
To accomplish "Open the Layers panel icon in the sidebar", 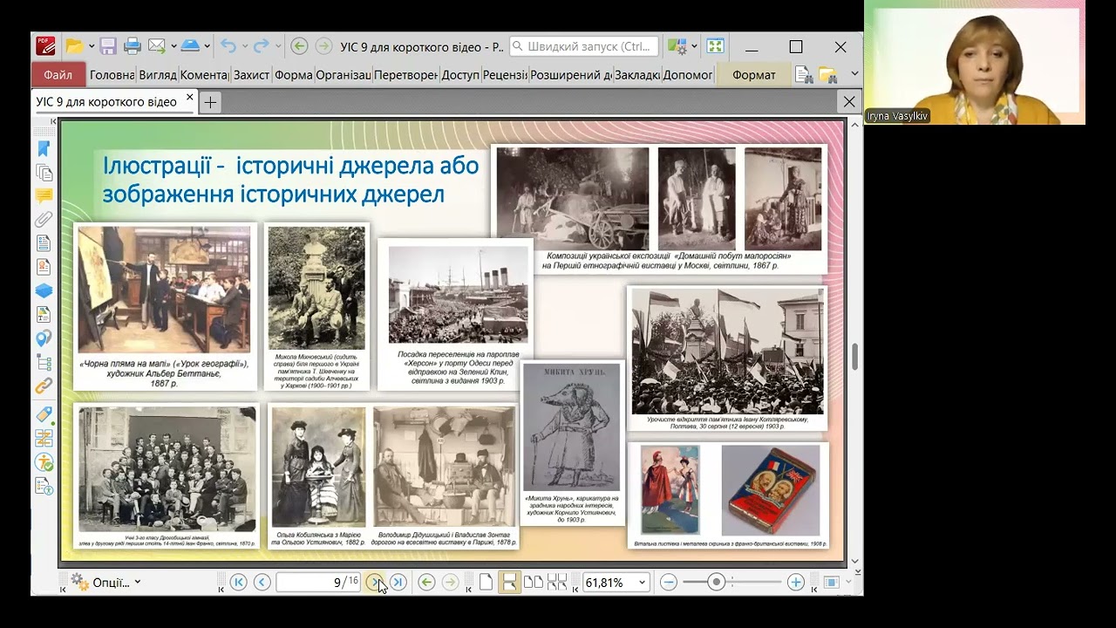I will [x=44, y=290].
